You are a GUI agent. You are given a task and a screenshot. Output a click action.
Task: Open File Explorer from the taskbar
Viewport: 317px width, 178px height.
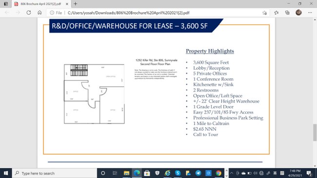click(x=127, y=173)
